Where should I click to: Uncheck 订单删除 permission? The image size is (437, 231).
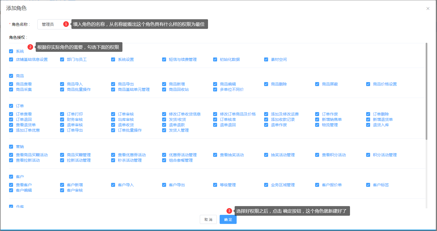click(368, 114)
